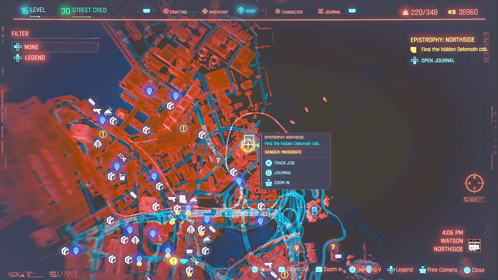Click the question mark marker at bottom right
Screen dimensions: 498x280
333,247
